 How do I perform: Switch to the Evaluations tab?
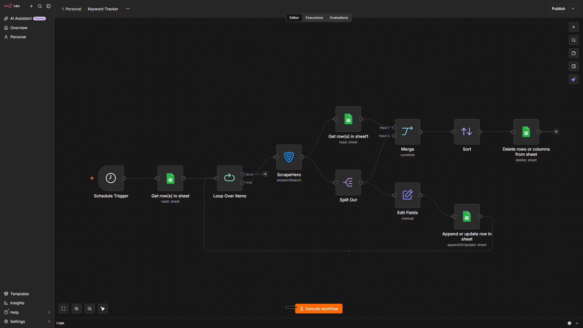pos(339,18)
